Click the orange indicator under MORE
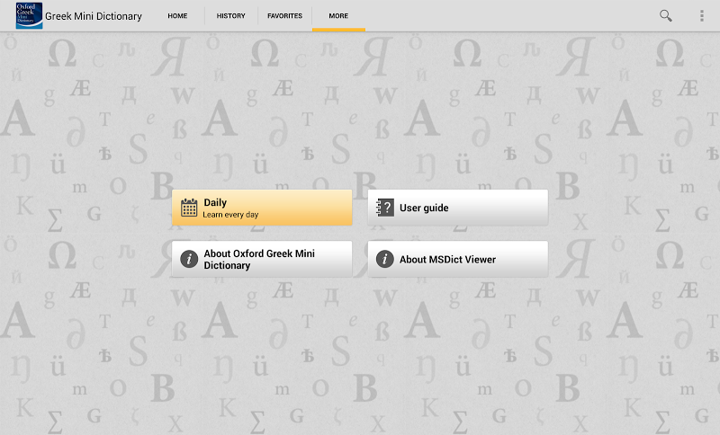 click(338, 31)
